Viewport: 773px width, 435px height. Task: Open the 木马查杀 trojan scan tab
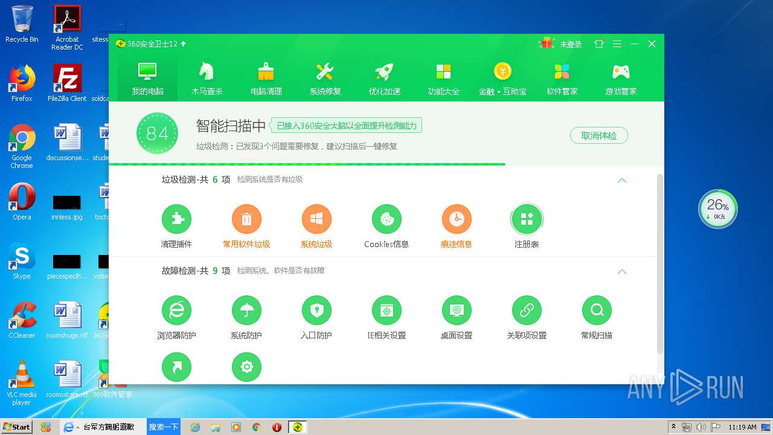(207, 79)
